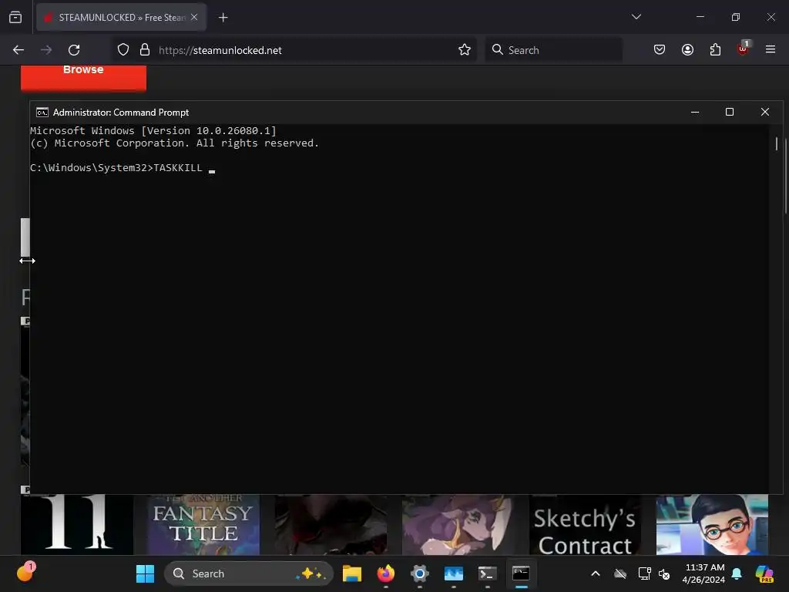Open the cartoon boy with glasses thumbnail
Viewport: 789px width, 592px height.
click(712, 524)
